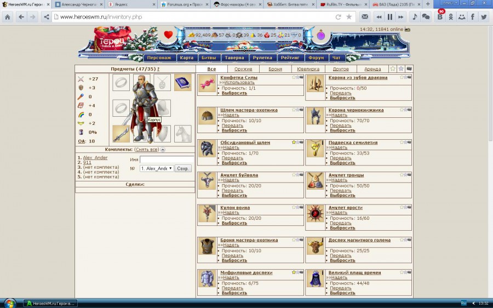Open the Форум menu
This screenshot has height=308, width=493.
click(316, 58)
